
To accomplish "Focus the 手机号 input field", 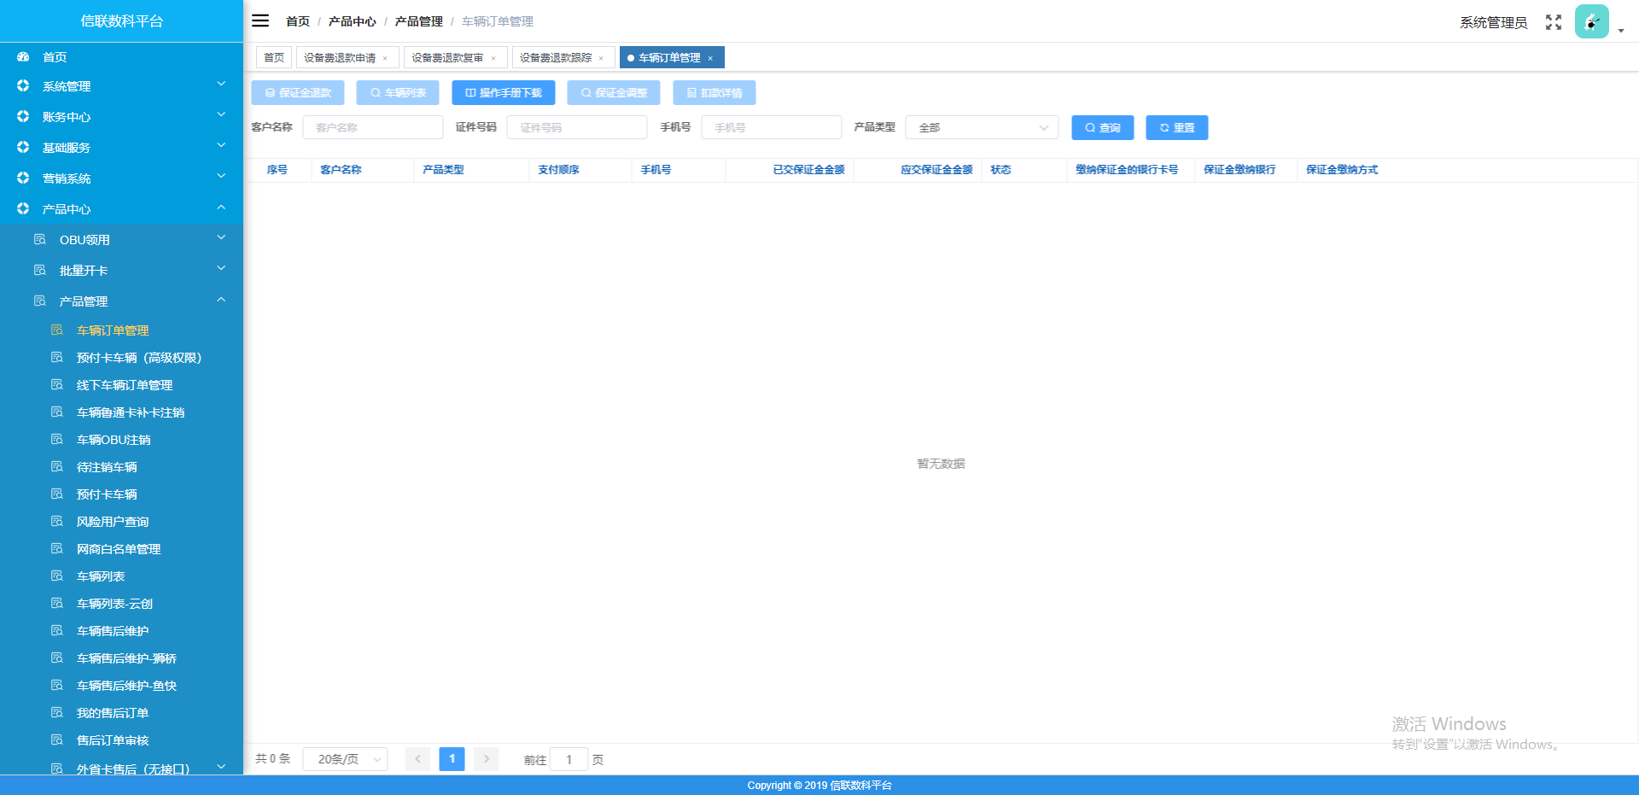I will [772, 127].
